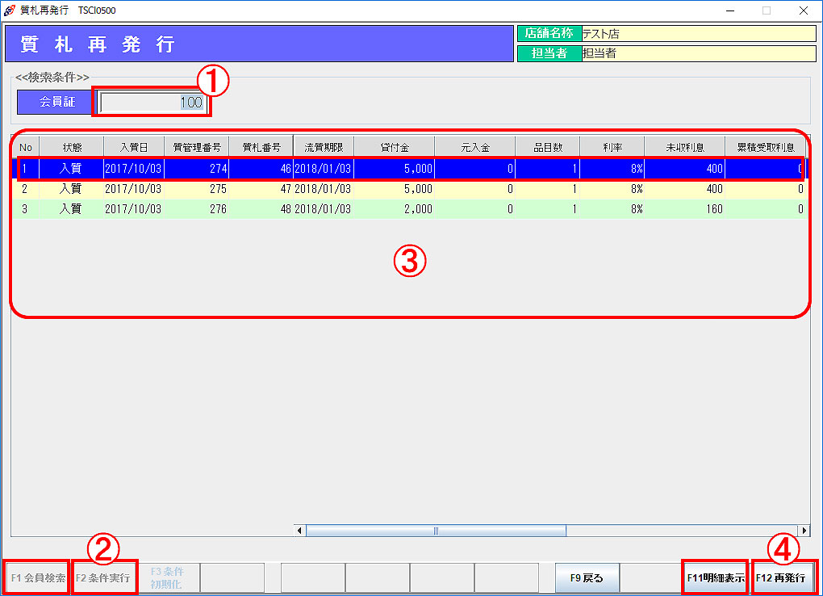Click the 流質期限 column header
The image size is (823, 596).
tap(324, 147)
